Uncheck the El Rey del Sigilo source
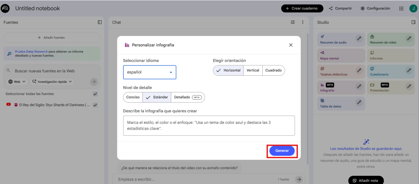This screenshot has height=184, width=419. coord(95,105)
